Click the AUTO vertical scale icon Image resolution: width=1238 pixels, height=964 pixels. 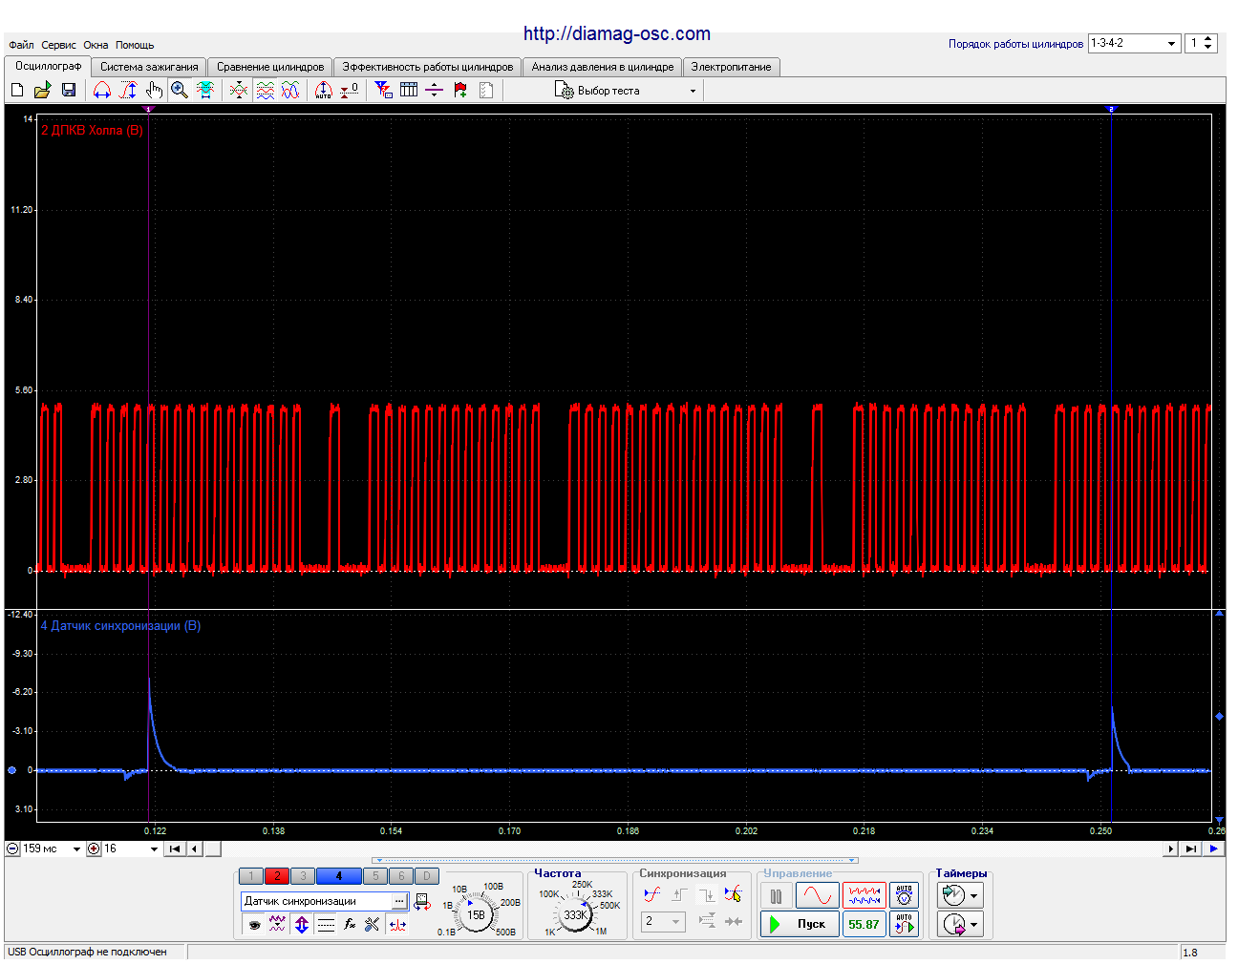[x=324, y=90]
